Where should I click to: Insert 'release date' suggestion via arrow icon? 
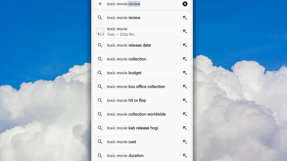pyautogui.click(x=185, y=45)
